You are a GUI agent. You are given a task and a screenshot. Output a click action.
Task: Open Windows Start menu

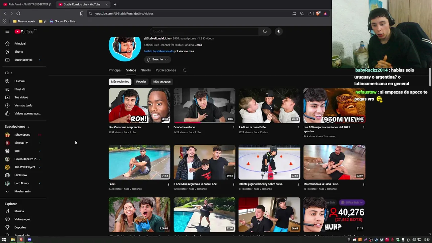click(4, 240)
